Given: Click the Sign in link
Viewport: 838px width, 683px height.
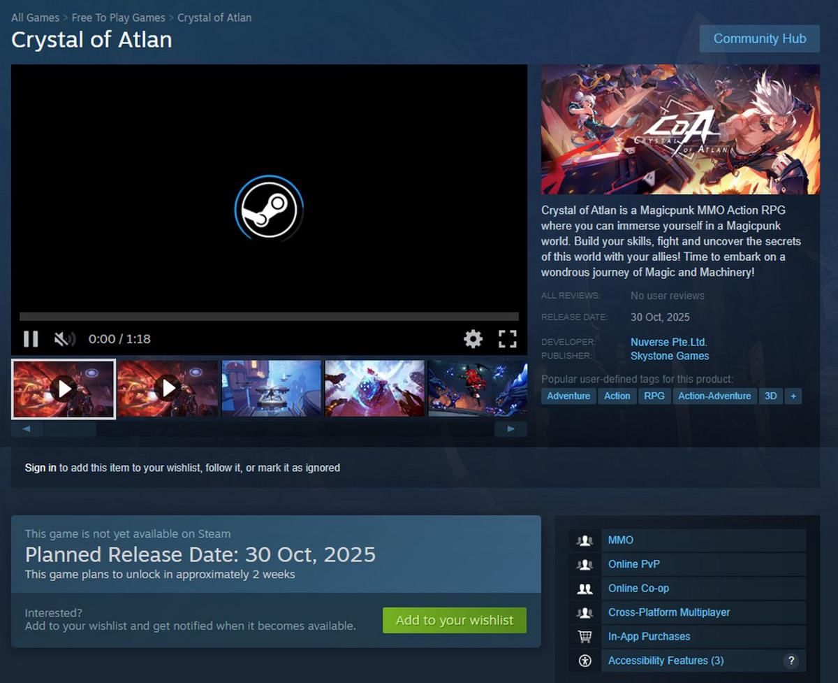Looking at the screenshot, I should (41, 468).
